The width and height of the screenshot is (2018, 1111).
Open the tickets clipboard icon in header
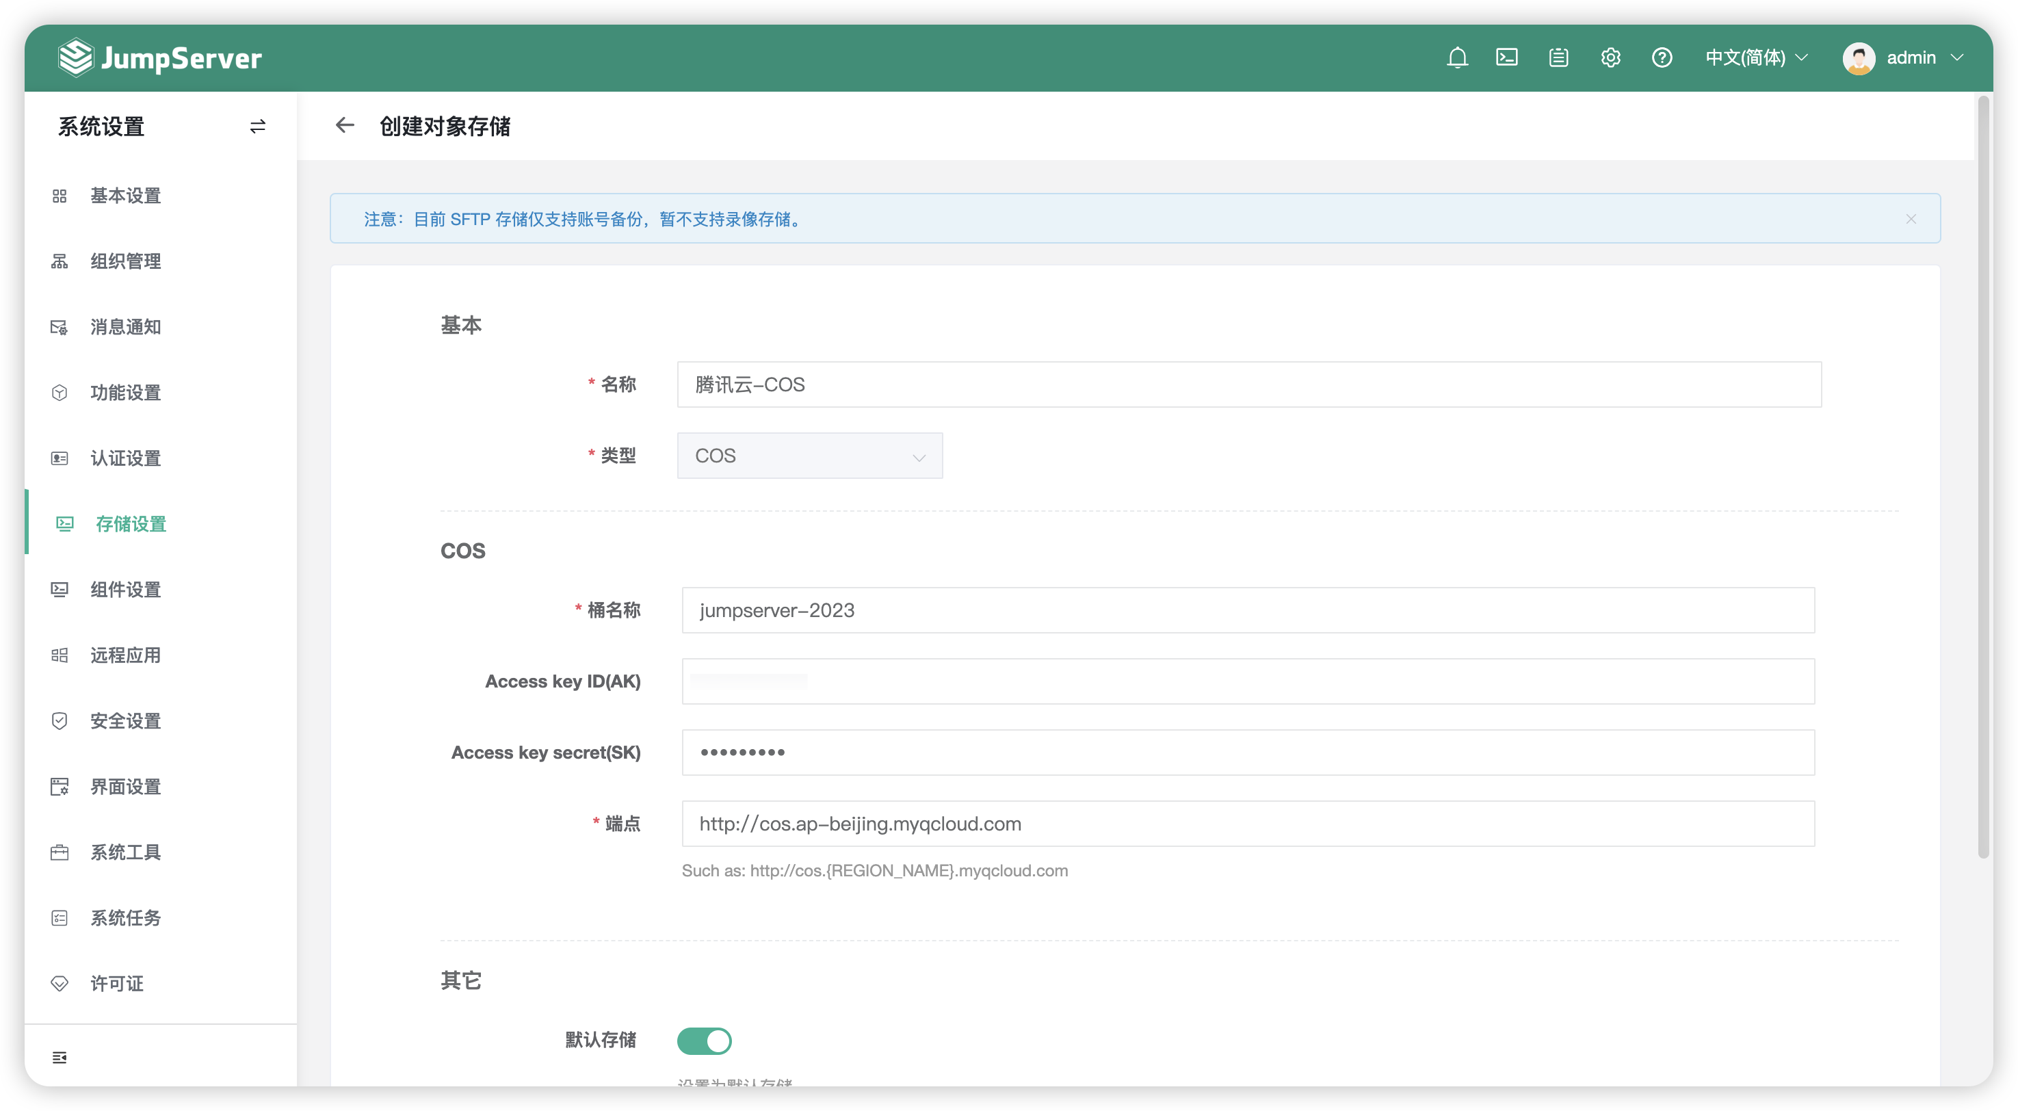pos(1558,58)
